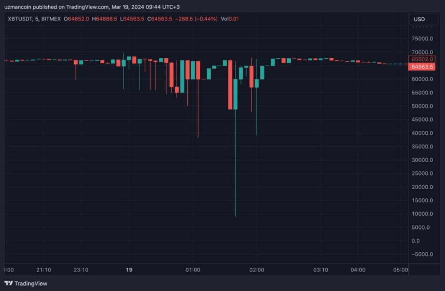Select the 02:00 time axis label

[256, 270]
